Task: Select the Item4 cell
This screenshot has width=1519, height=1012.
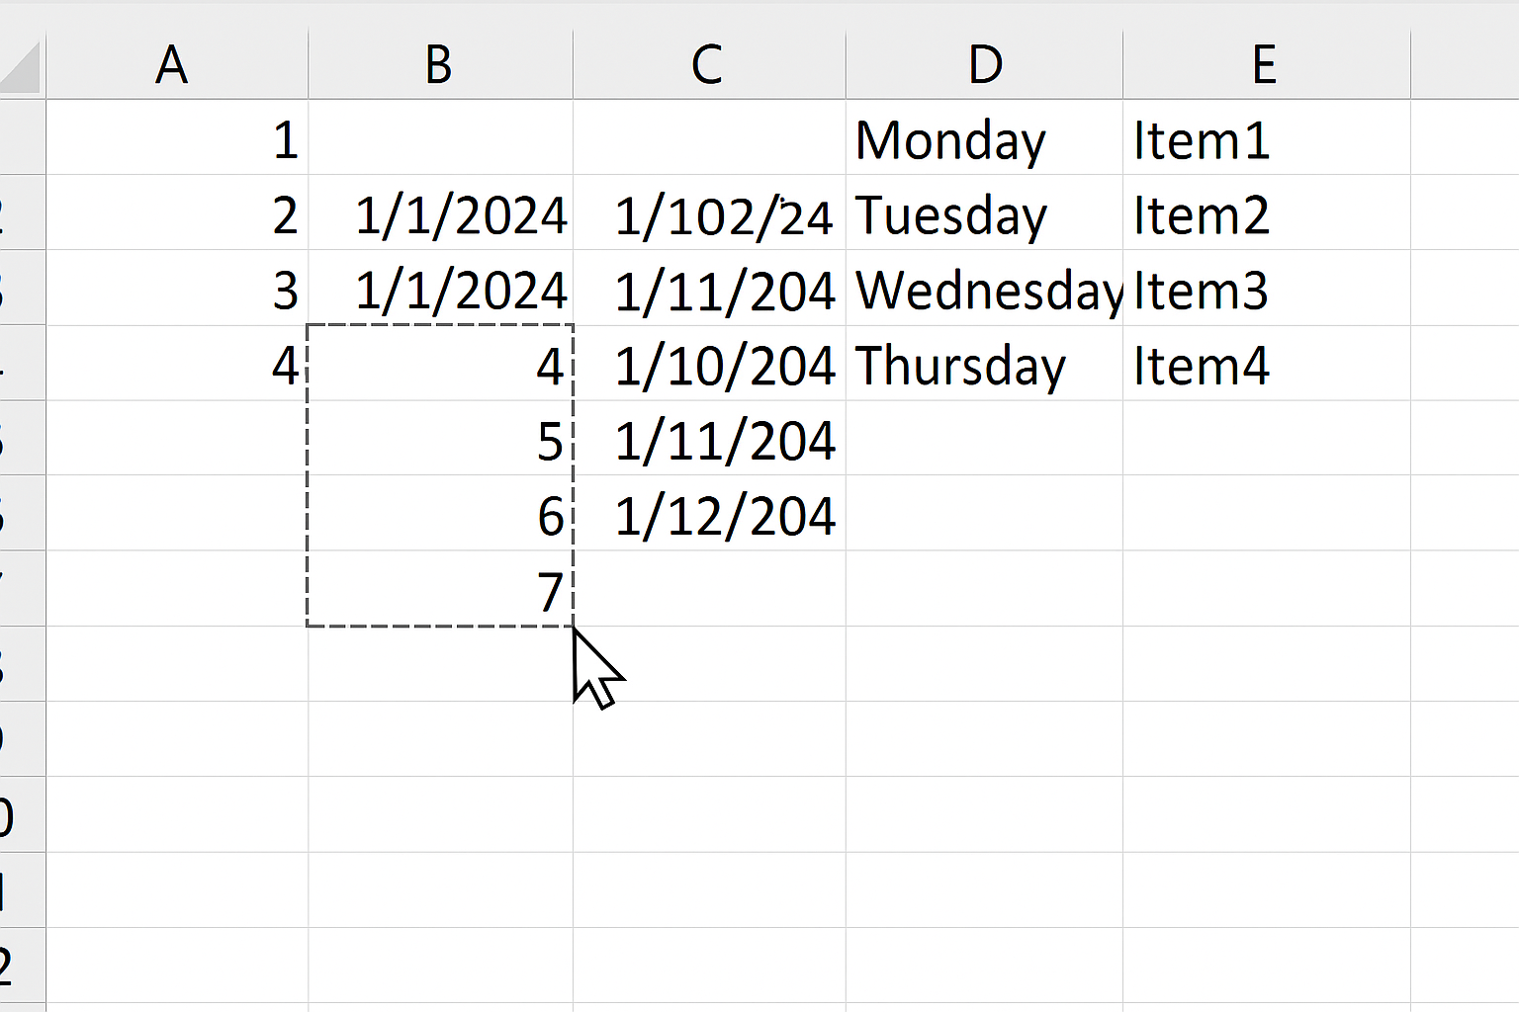Action: tap(1266, 363)
